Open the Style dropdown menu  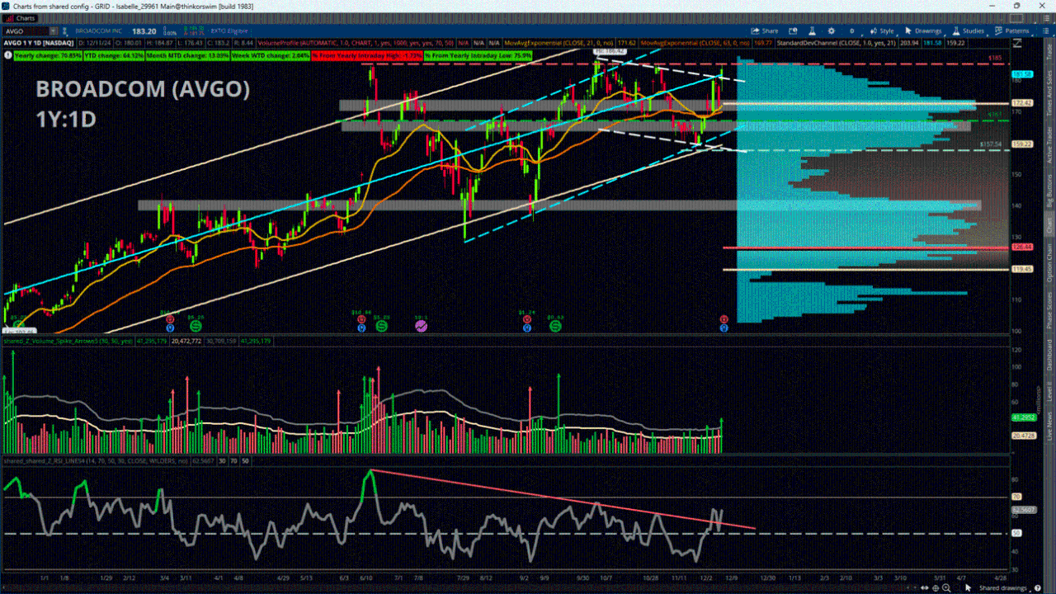[883, 31]
